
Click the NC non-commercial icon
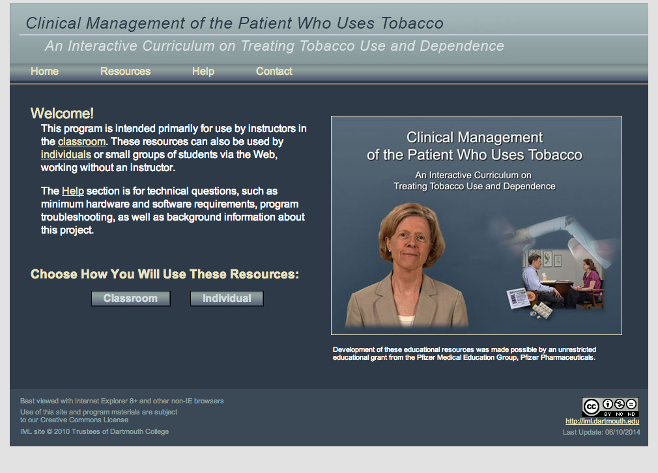(x=620, y=404)
